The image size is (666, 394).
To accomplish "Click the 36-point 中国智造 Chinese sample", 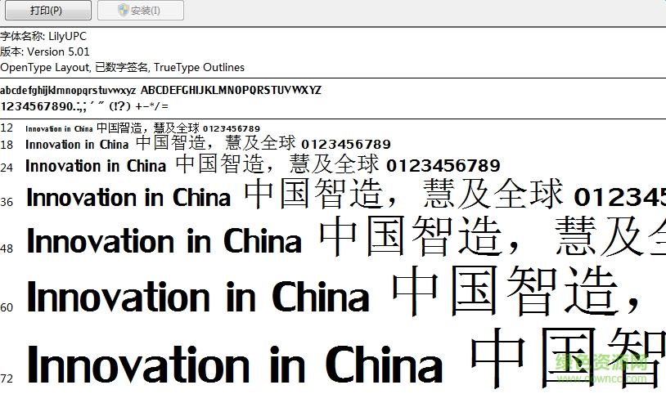I will click(313, 194).
